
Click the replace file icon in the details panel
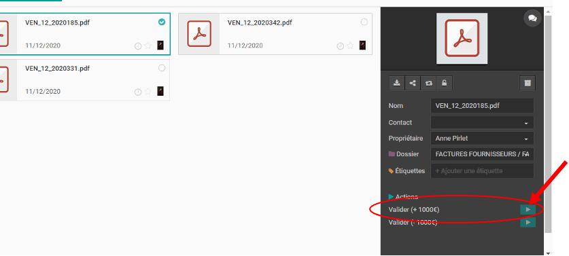click(x=428, y=83)
